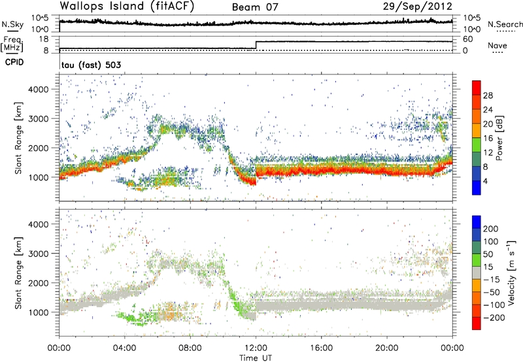This screenshot has height=362, width=523.
Task: Click the 04:00 time axis label
Action: 124,348
